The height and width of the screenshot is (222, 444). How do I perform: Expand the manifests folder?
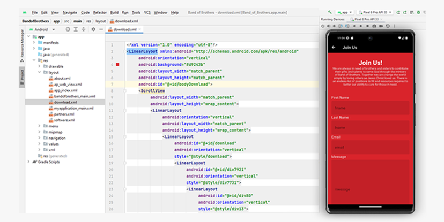coord(34,43)
